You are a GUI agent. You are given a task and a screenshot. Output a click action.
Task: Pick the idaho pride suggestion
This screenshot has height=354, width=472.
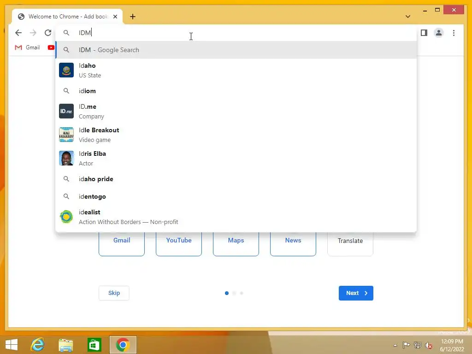(236, 179)
